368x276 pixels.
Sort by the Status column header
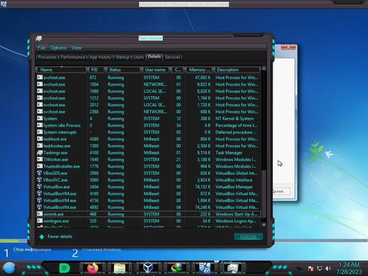pyautogui.click(x=123, y=70)
